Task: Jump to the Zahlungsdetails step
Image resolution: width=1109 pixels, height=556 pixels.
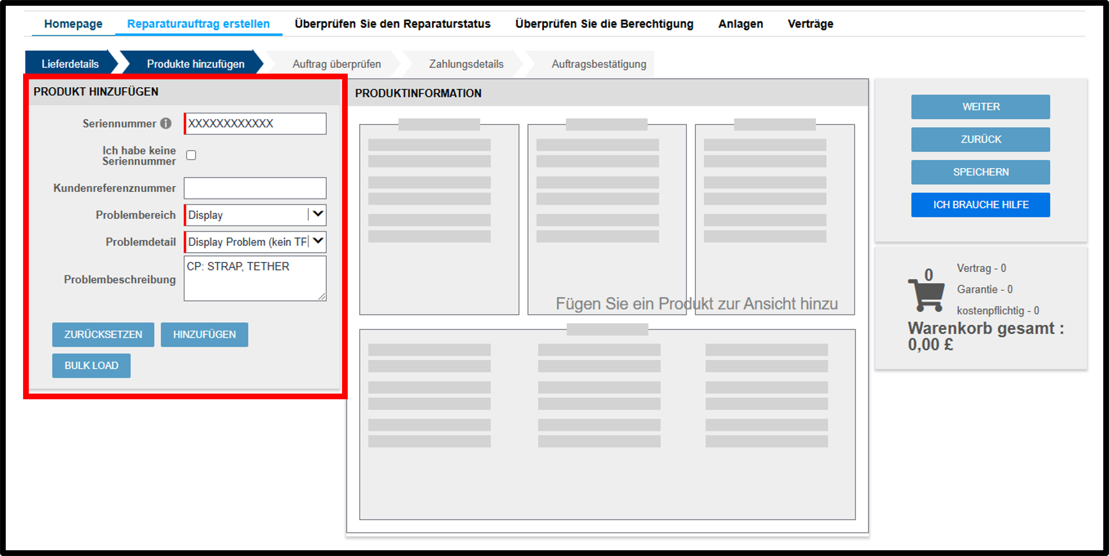Action: click(x=466, y=64)
